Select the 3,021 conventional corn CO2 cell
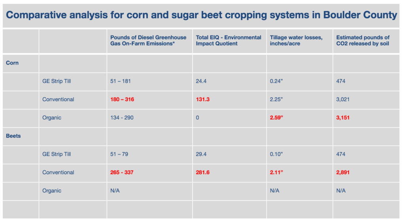Viewport: 405px width, 224px height. coord(343,99)
